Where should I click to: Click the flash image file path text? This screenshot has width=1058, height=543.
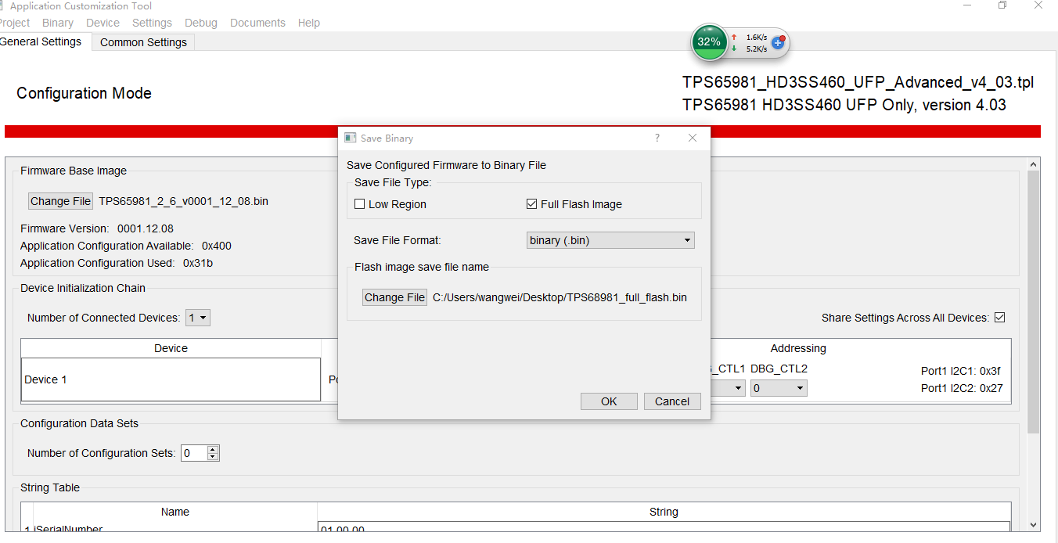(x=560, y=297)
